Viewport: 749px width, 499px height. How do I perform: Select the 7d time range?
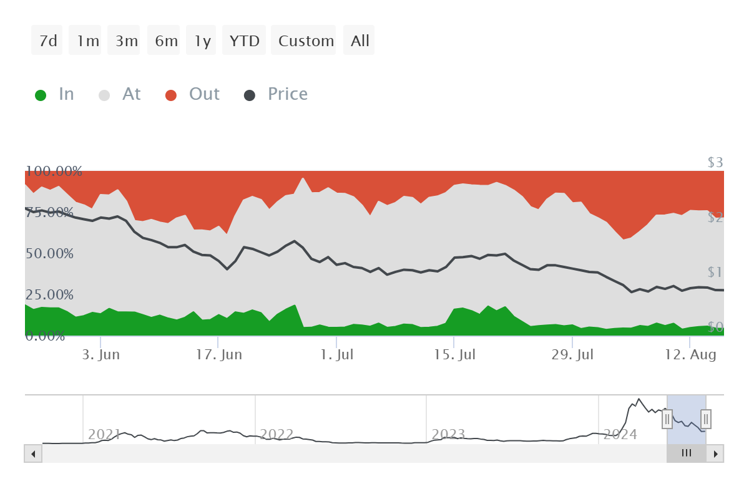click(x=47, y=41)
